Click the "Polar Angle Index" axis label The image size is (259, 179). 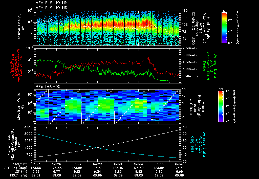tap(197, 107)
